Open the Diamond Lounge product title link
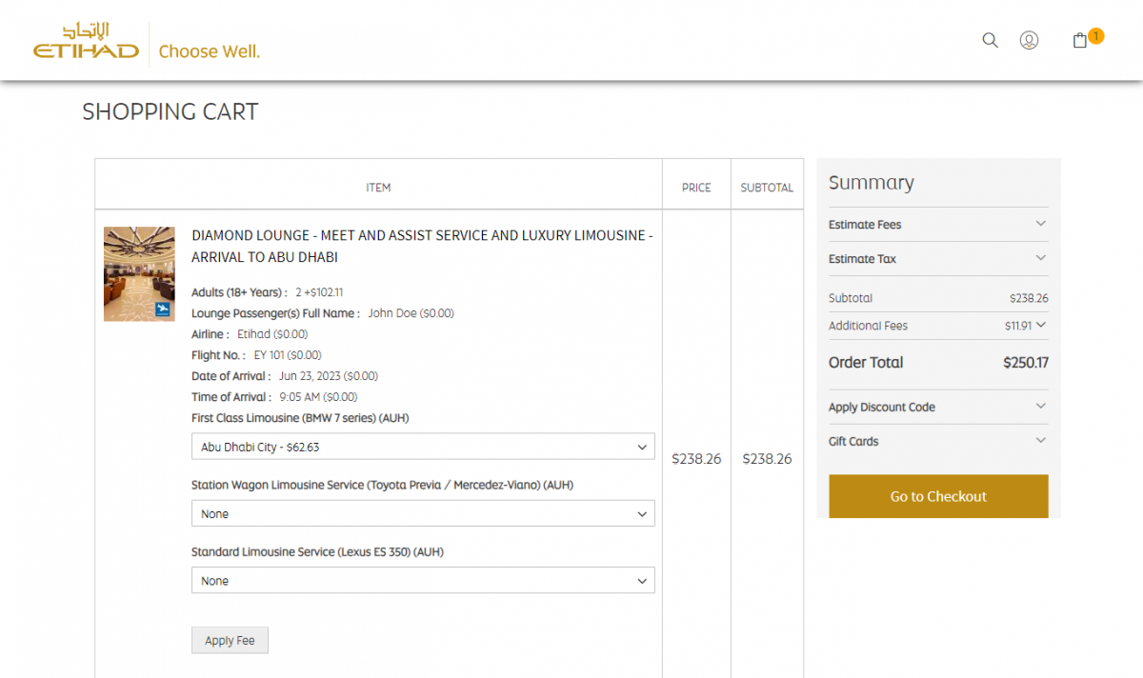Viewport: 1143px width, 678px height. pos(422,246)
